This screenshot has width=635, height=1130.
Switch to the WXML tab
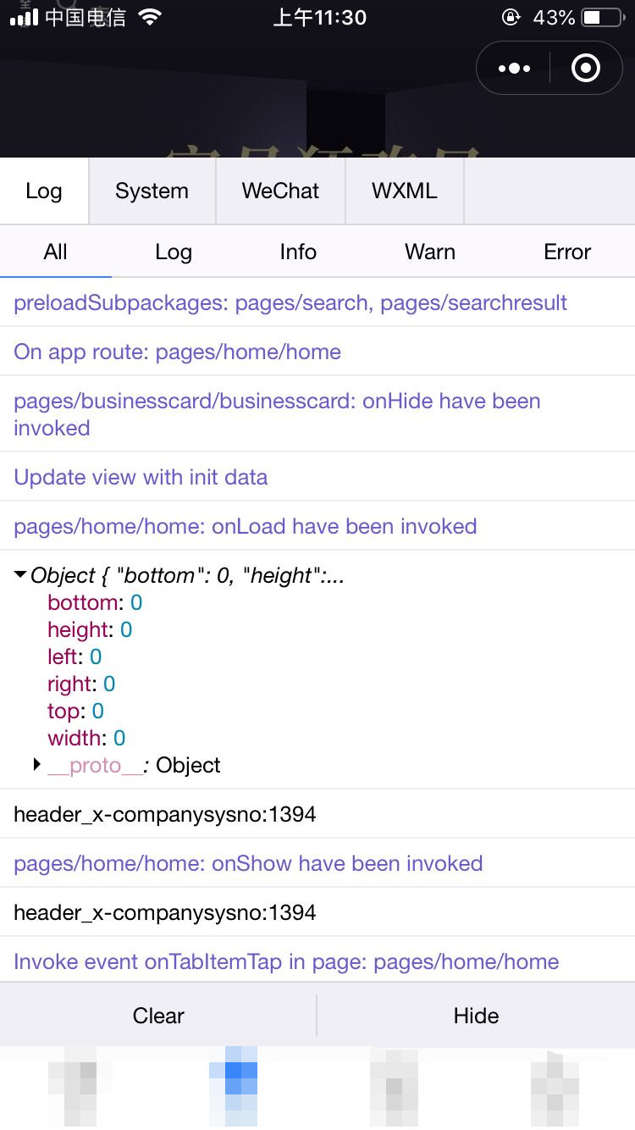point(405,191)
